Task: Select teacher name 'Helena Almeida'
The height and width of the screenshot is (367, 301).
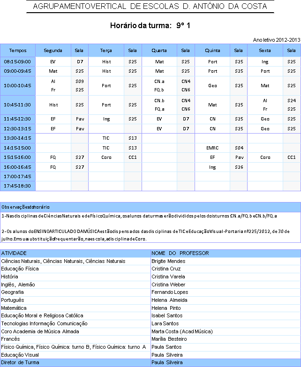Action: click(169, 300)
